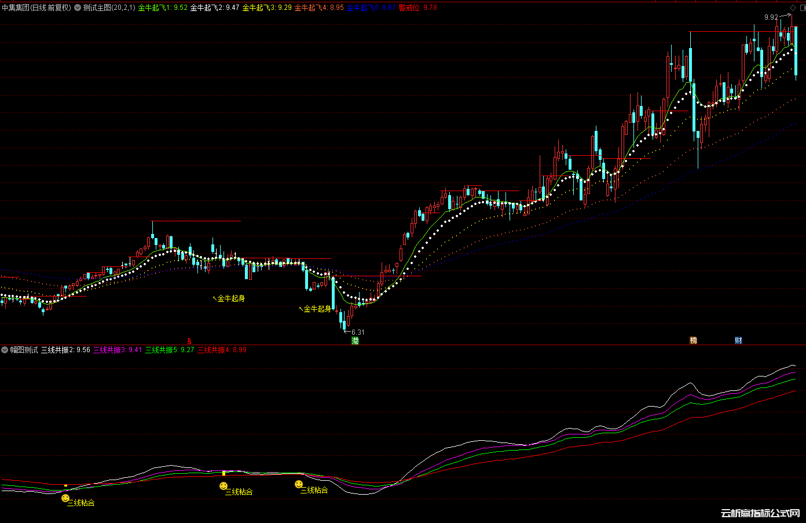Click the red S marker below the chart
806x523 pixels.
coord(189,341)
